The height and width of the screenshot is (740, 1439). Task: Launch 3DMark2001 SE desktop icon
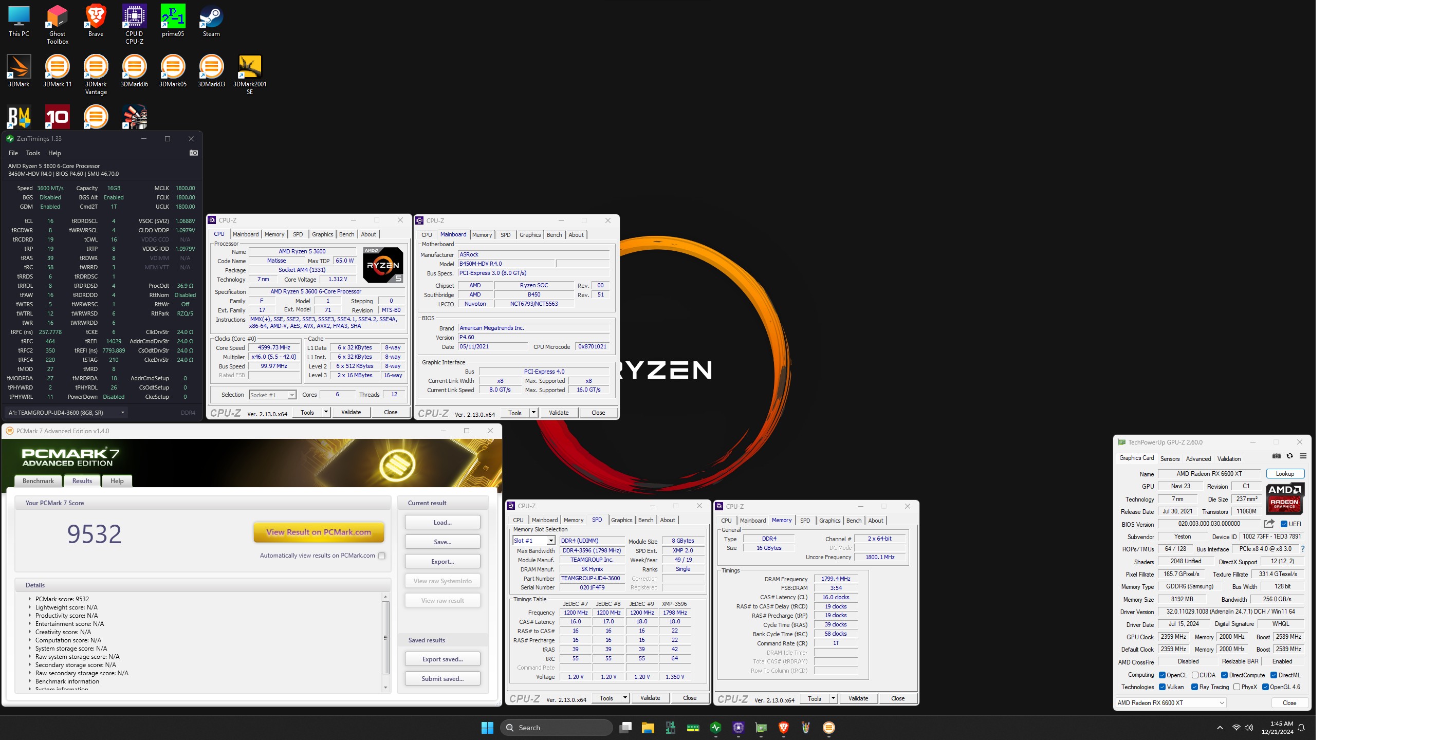250,75
